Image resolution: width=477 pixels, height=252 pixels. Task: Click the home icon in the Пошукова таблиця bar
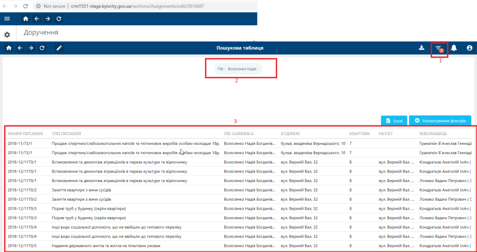[8, 48]
